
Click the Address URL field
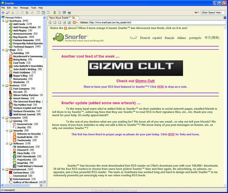[x=158, y=22]
